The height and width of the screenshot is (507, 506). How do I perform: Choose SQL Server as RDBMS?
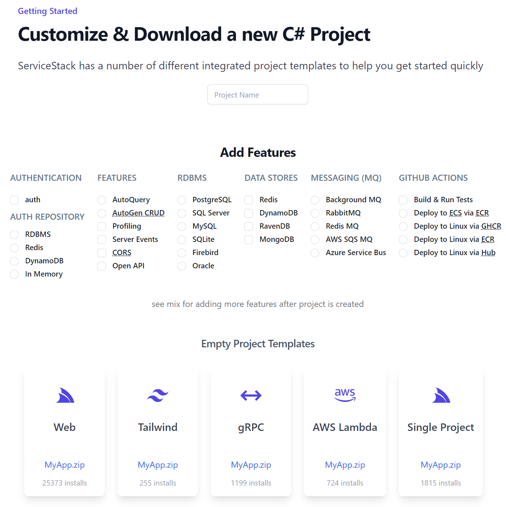pos(182,213)
